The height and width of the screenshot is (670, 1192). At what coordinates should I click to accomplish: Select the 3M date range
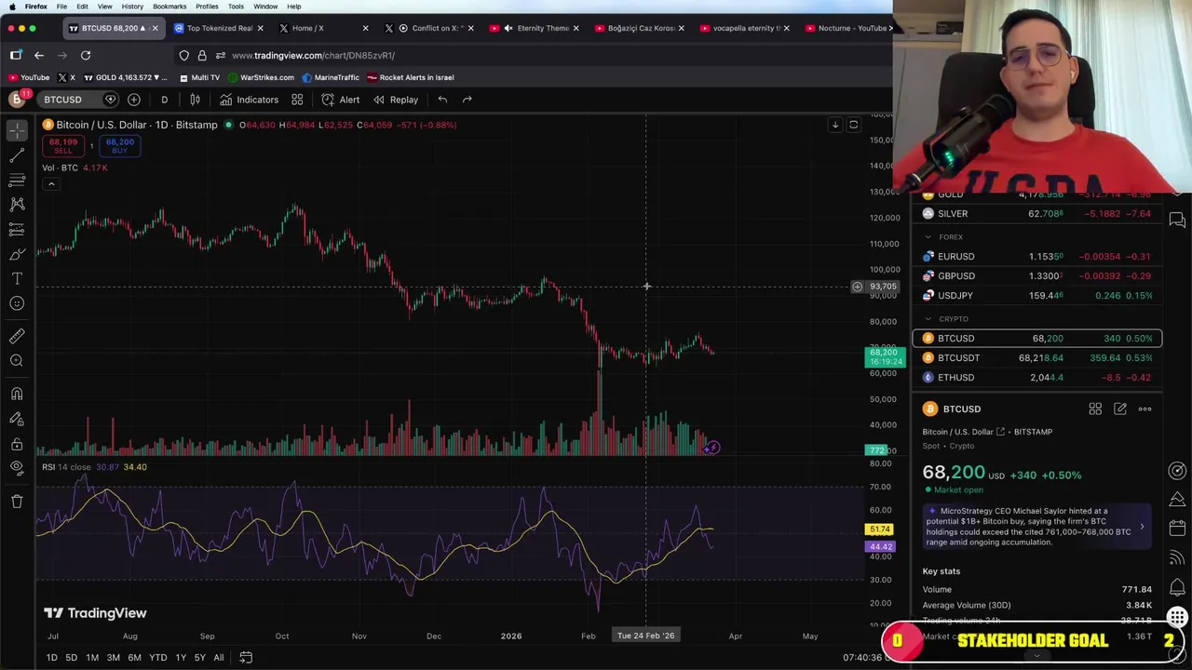pos(113,658)
